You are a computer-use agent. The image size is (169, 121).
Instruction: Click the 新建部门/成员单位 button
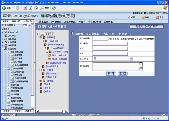point(146,26)
